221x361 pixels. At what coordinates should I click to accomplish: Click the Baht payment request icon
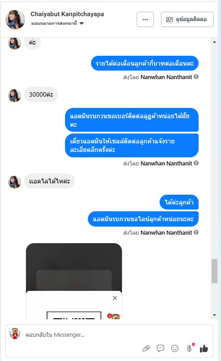pyautogui.click(x=190, y=348)
